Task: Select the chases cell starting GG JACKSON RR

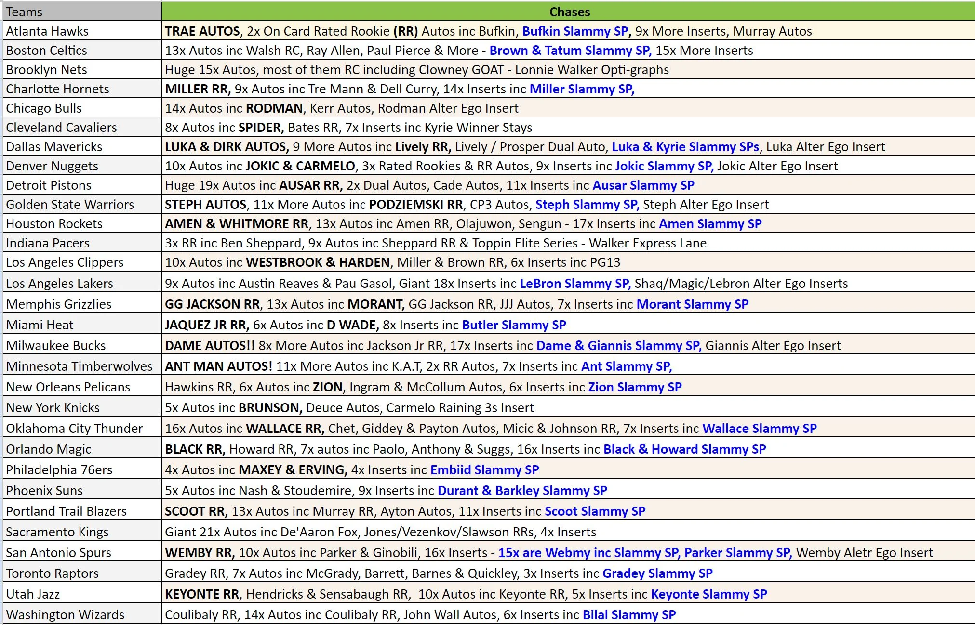Action: point(568,303)
